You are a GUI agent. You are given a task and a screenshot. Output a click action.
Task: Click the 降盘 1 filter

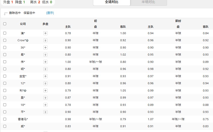20,2
